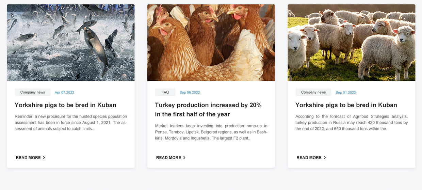Open the jumping fish photo

[x=71, y=43]
